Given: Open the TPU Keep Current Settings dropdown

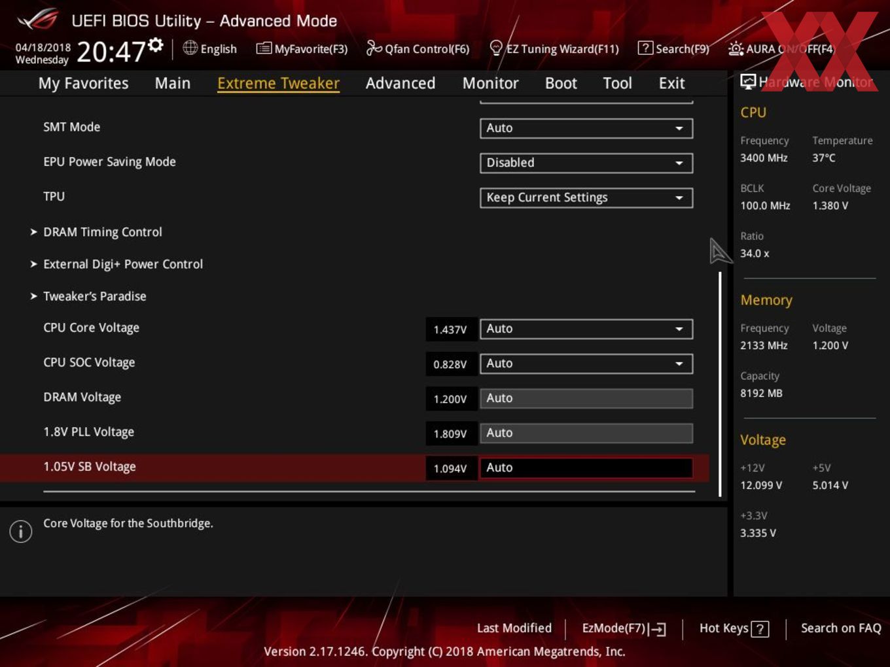Looking at the screenshot, I should 586,197.
